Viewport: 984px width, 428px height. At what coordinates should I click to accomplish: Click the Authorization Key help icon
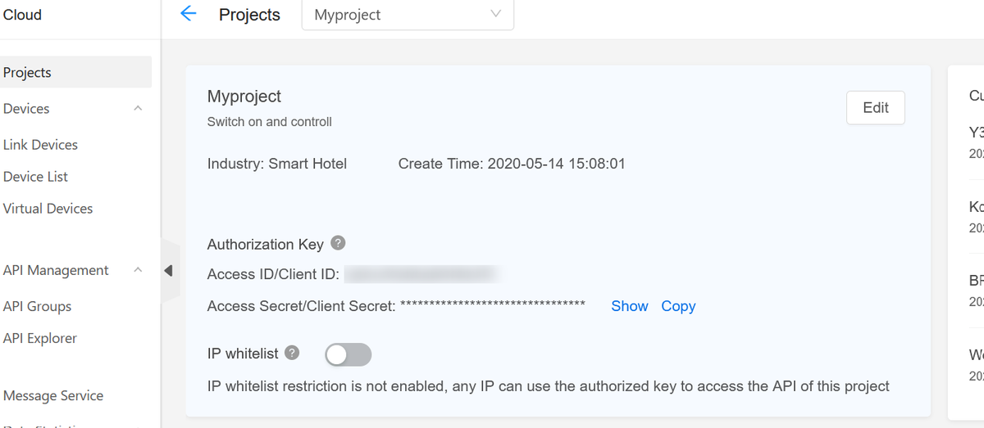pos(338,243)
